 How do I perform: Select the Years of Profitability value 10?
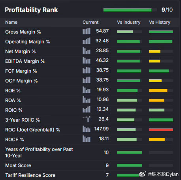[106, 152]
